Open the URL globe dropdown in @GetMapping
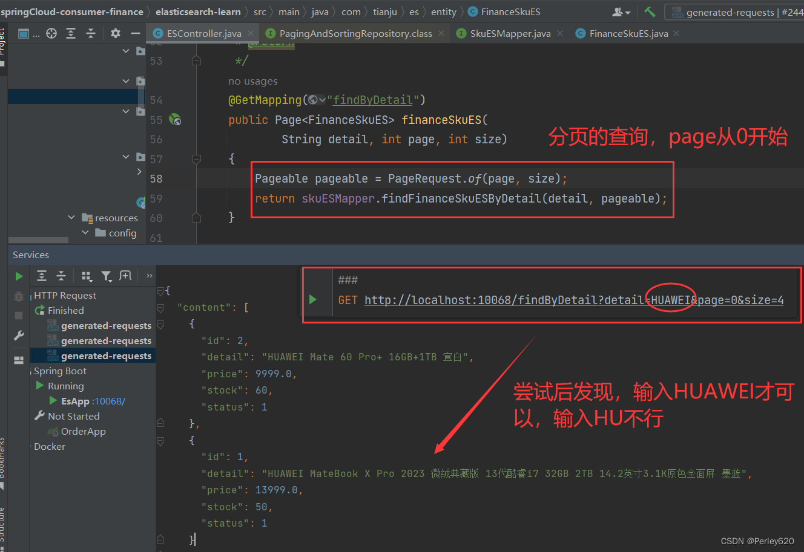 [317, 100]
